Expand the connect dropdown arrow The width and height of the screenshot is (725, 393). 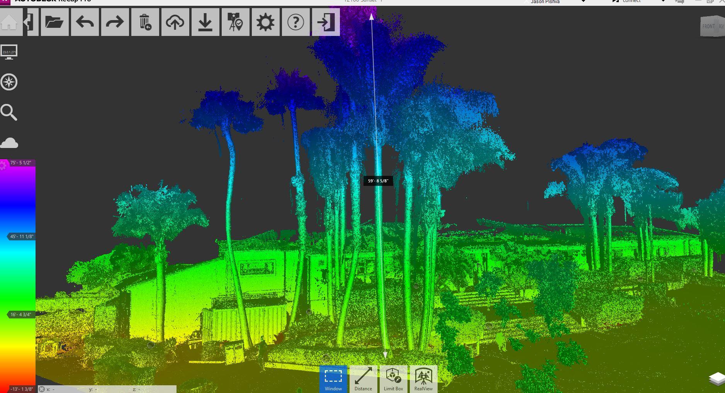click(663, 2)
